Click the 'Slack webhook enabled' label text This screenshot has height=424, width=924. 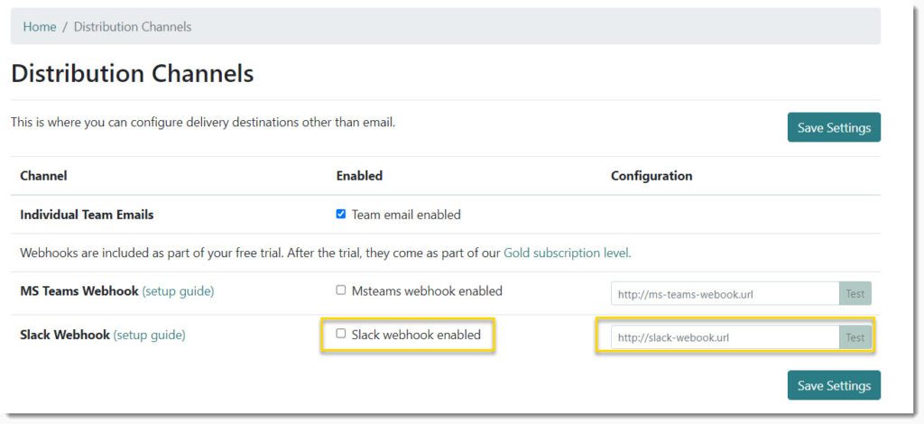(x=416, y=335)
